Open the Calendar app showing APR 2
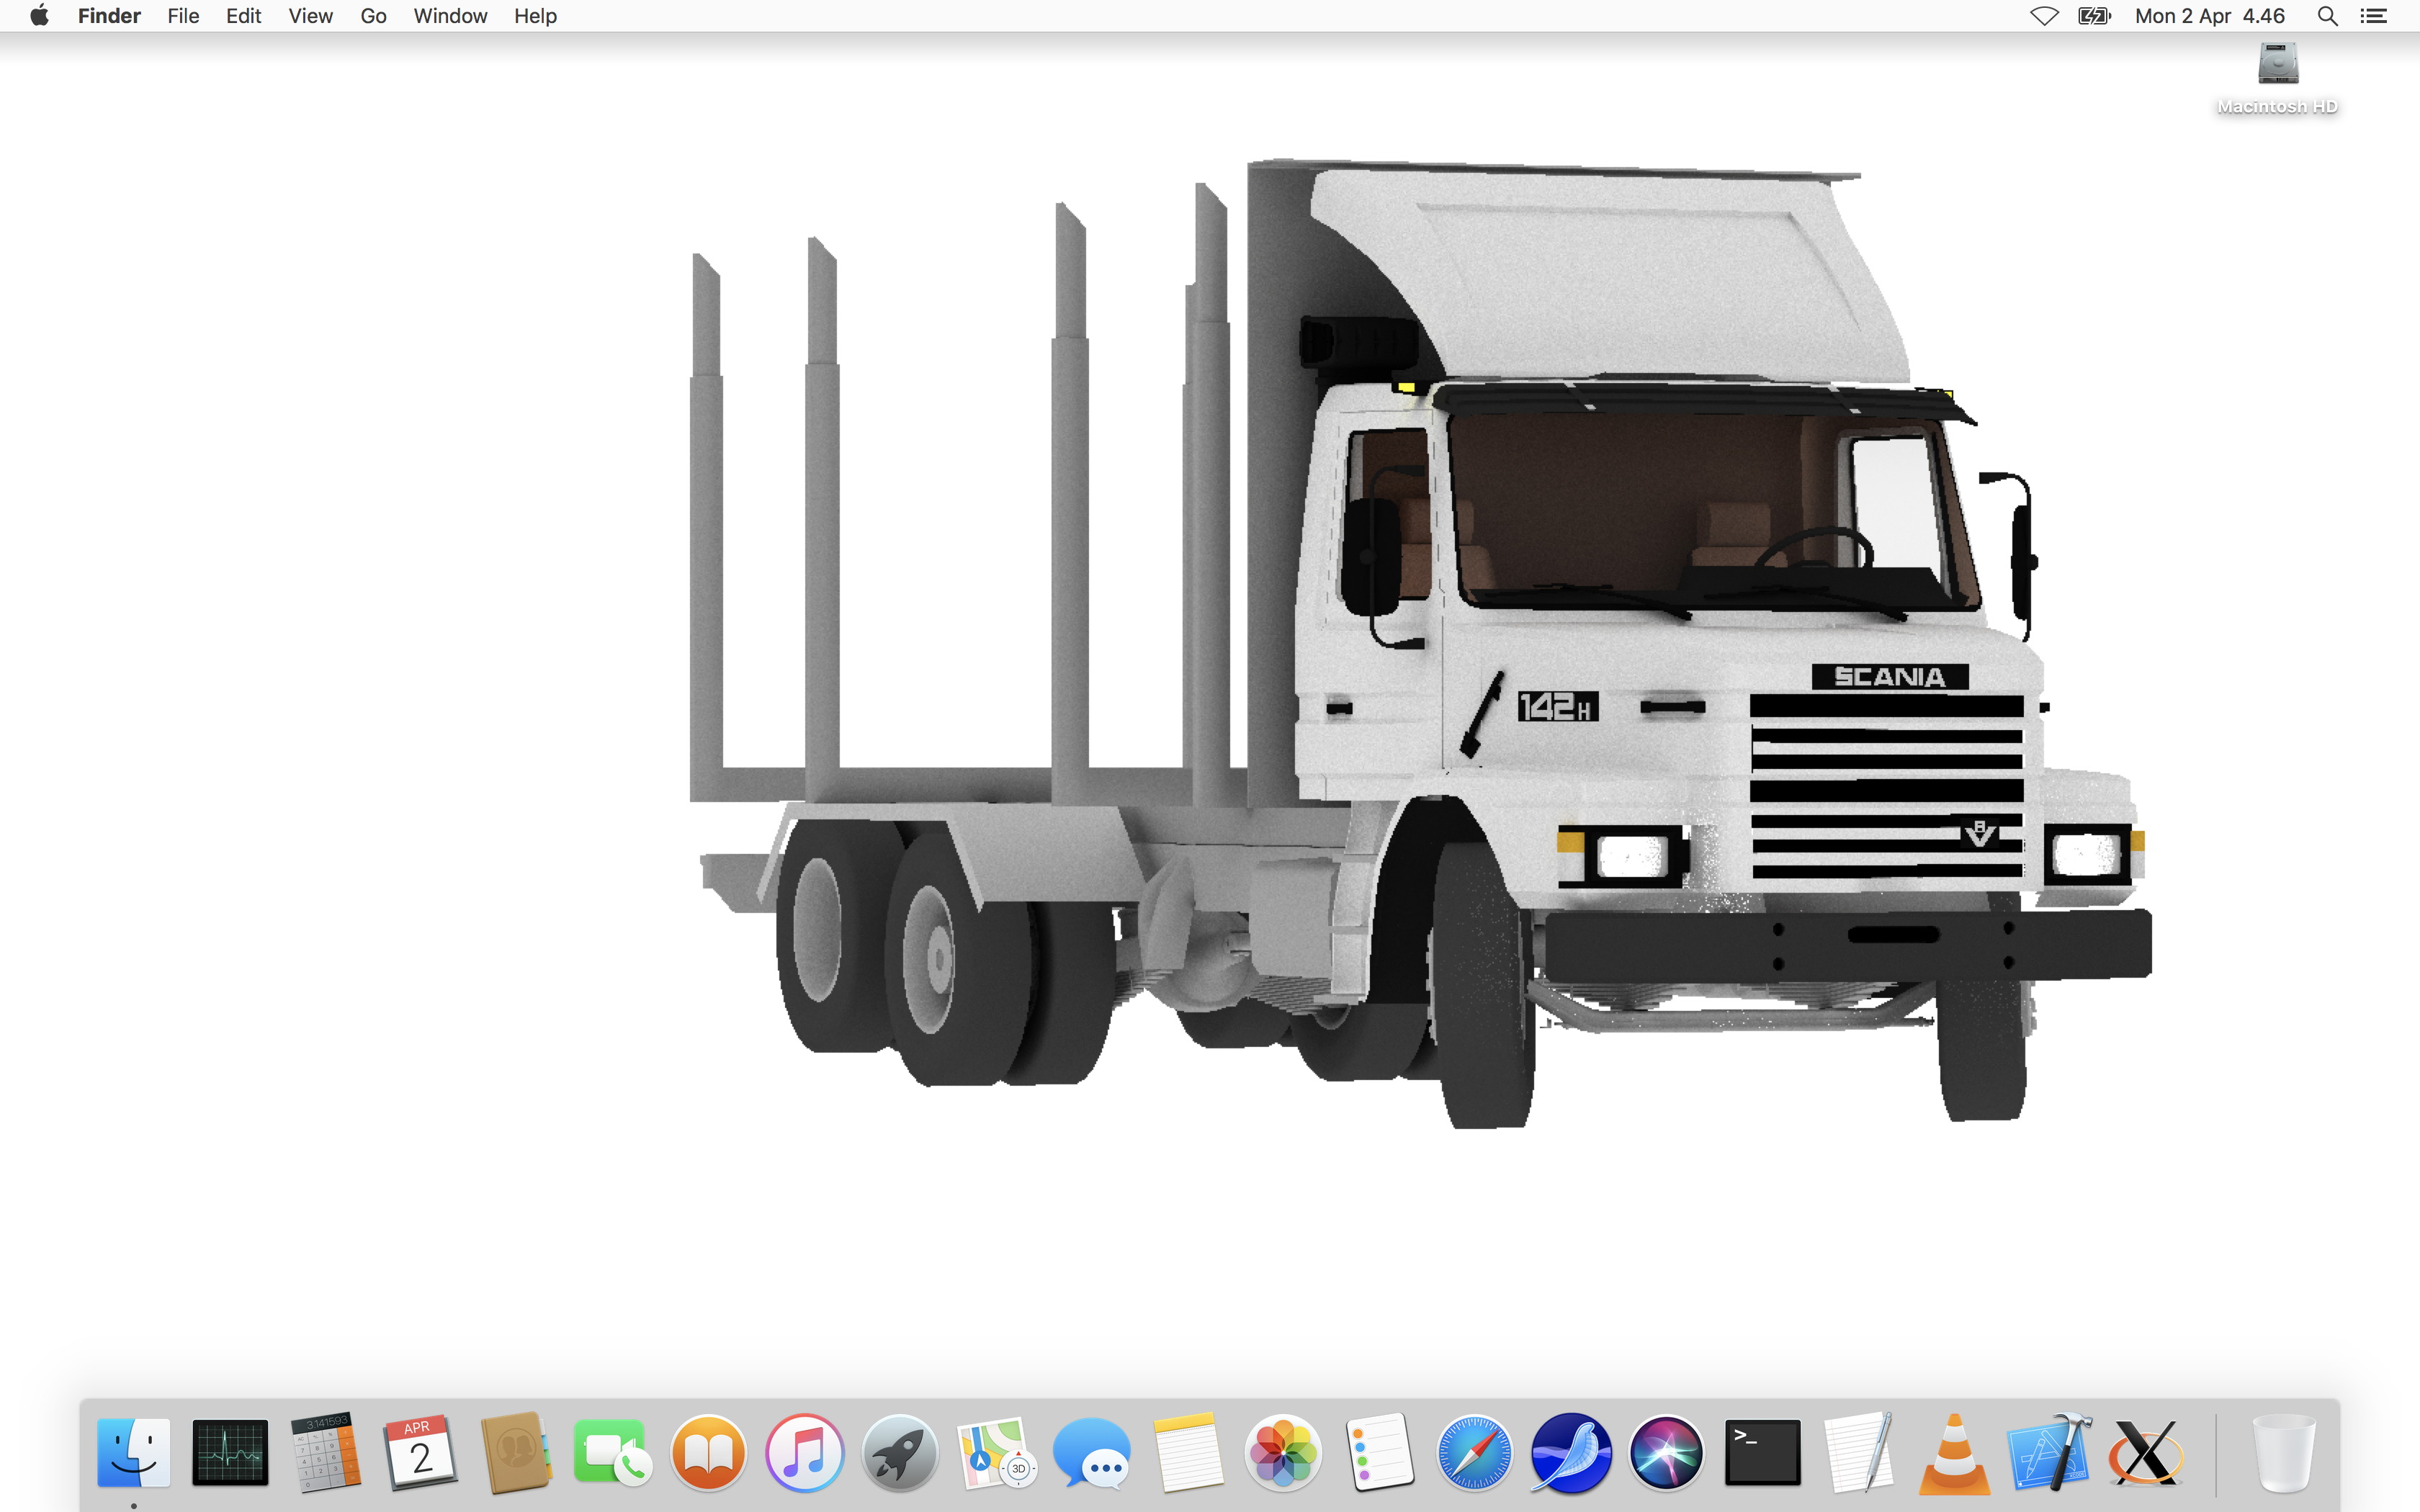The height and width of the screenshot is (1512, 2420). click(421, 1452)
